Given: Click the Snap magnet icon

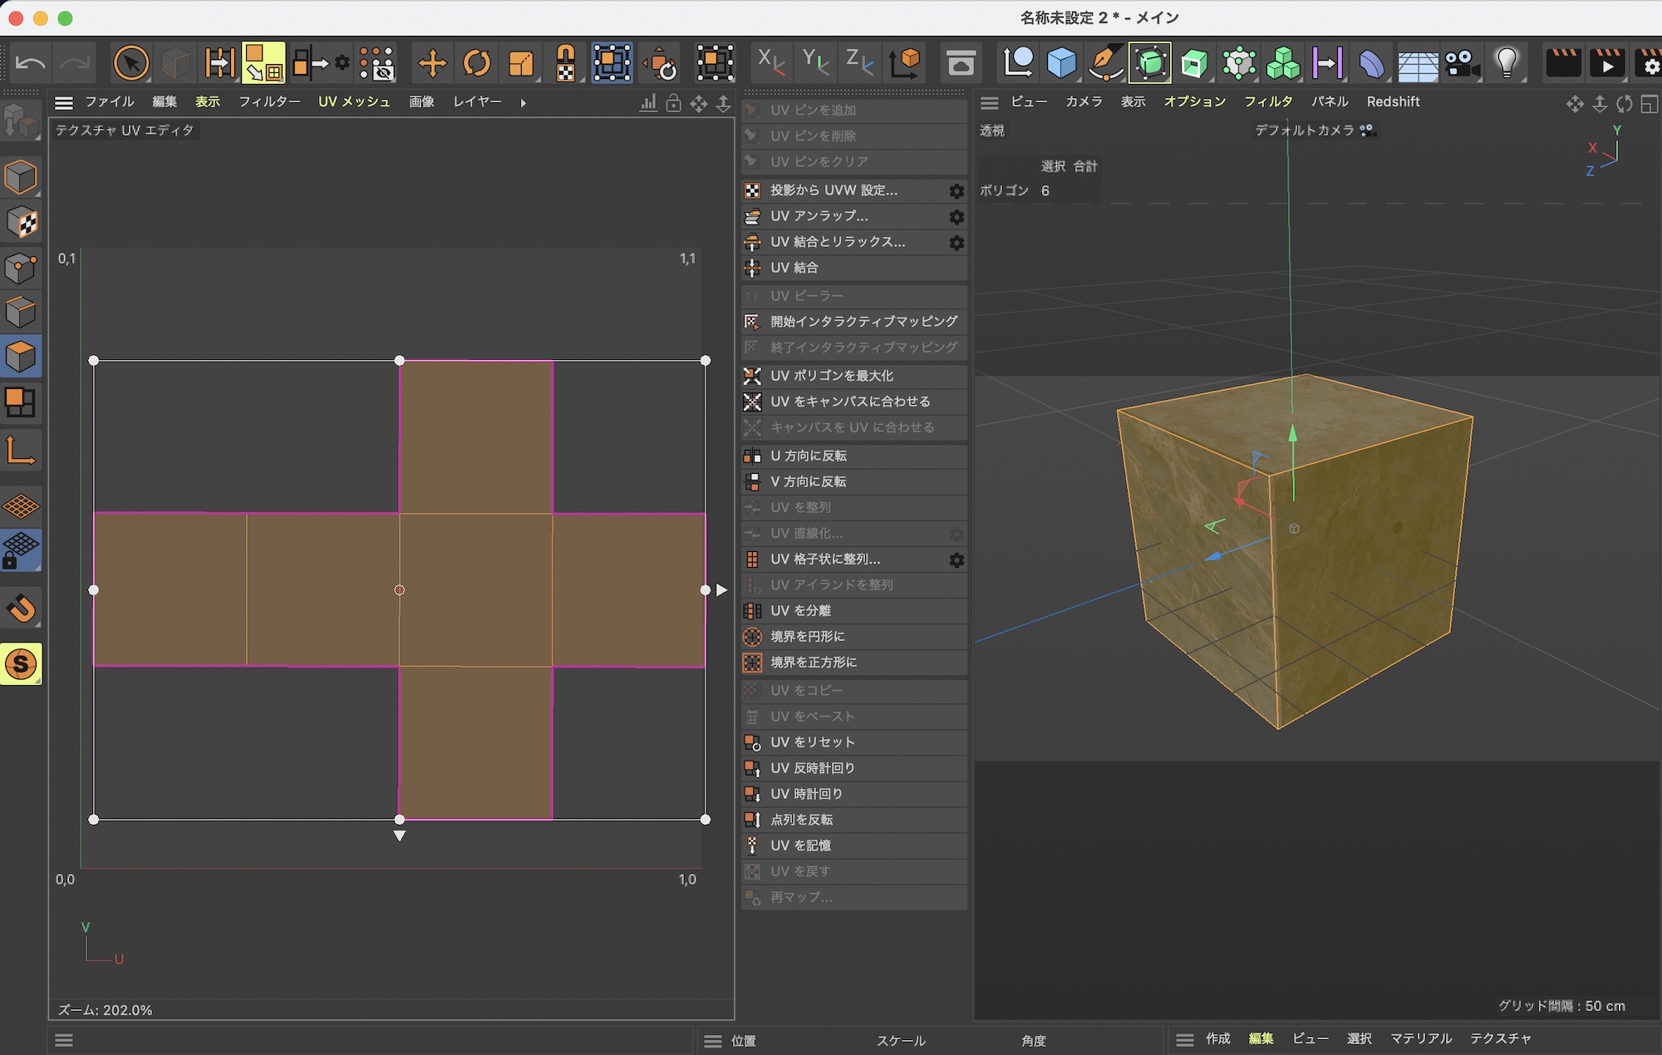Looking at the screenshot, I should [x=21, y=608].
